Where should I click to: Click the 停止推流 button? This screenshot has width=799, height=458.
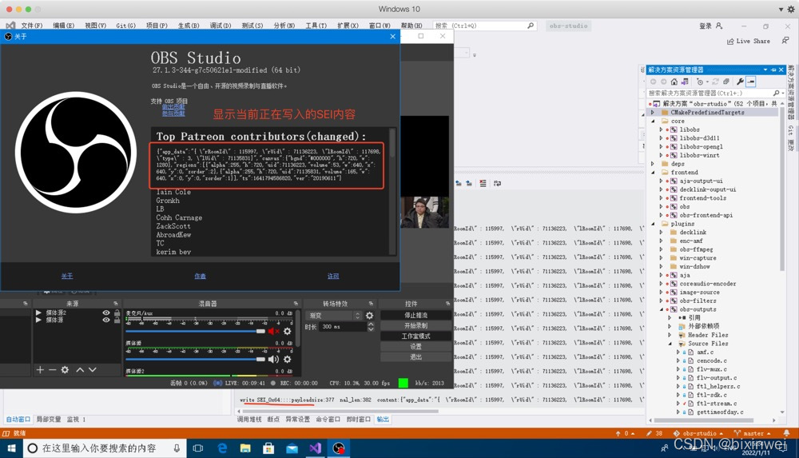[415, 315]
